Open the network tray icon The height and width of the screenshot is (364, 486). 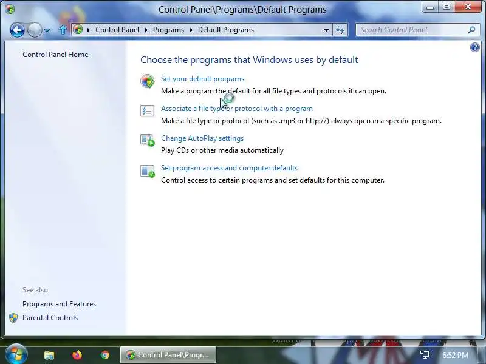click(x=424, y=355)
